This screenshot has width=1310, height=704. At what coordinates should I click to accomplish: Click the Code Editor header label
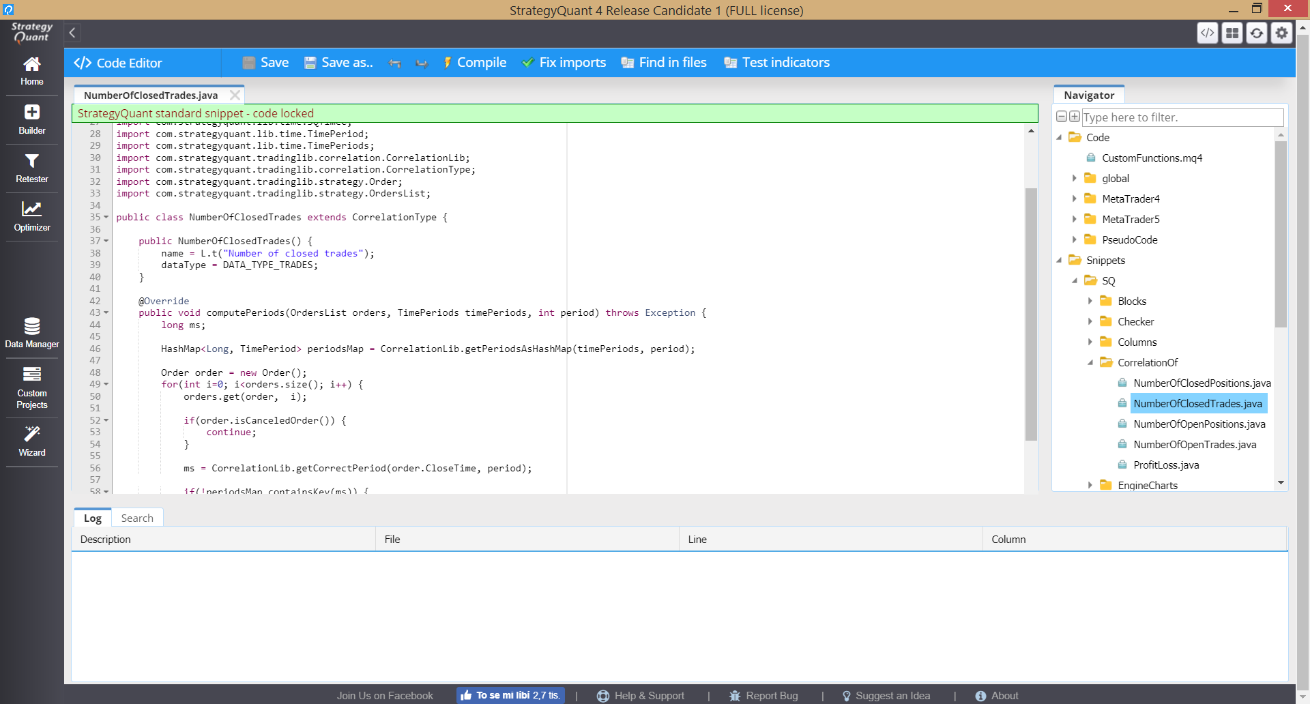coord(118,63)
